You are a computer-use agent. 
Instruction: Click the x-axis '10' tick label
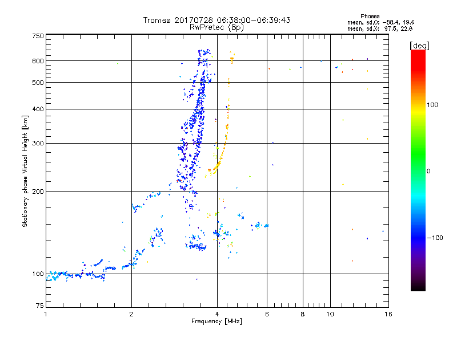(330, 314)
